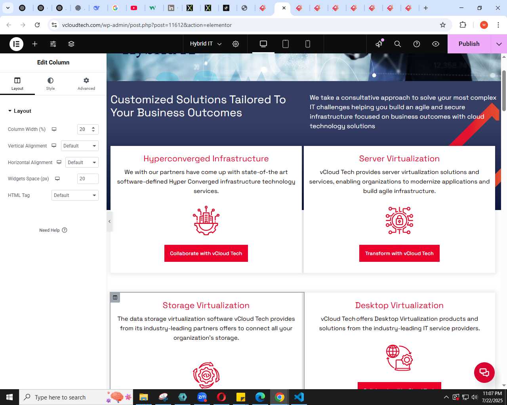The image size is (507, 405).
Task: Click Widgets Space responsive device icon
Action: click(57, 179)
